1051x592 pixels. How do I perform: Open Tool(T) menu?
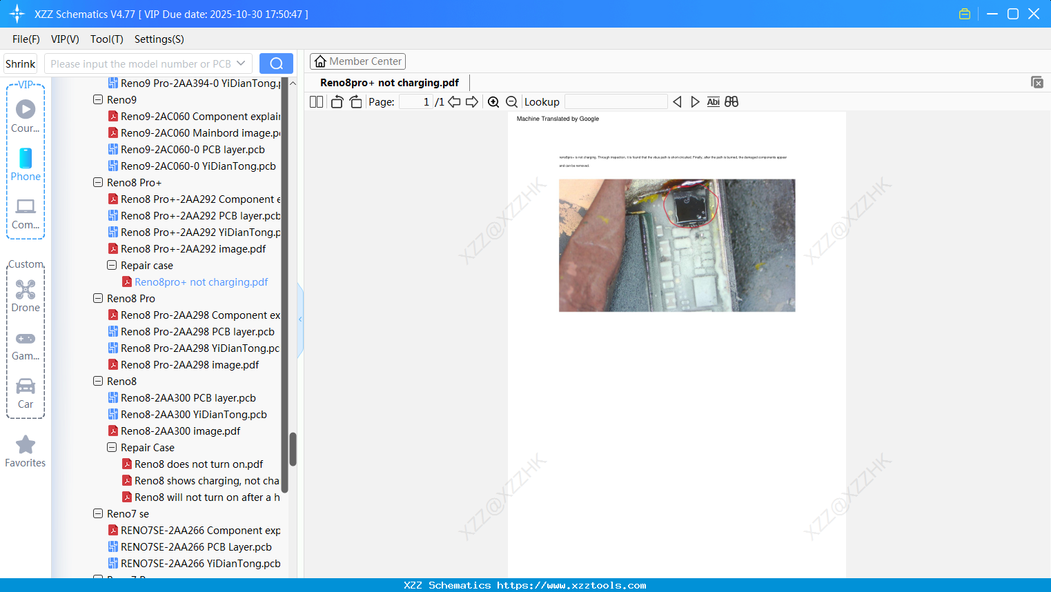(x=107, y=39)
